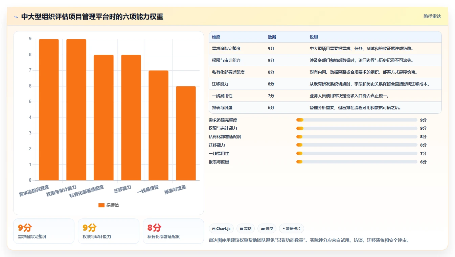Image resolution: width=455 pixels, height=257 pixels.
Task: Click the 私有化部署适配度 progress bar
Action: coord(357,137)
